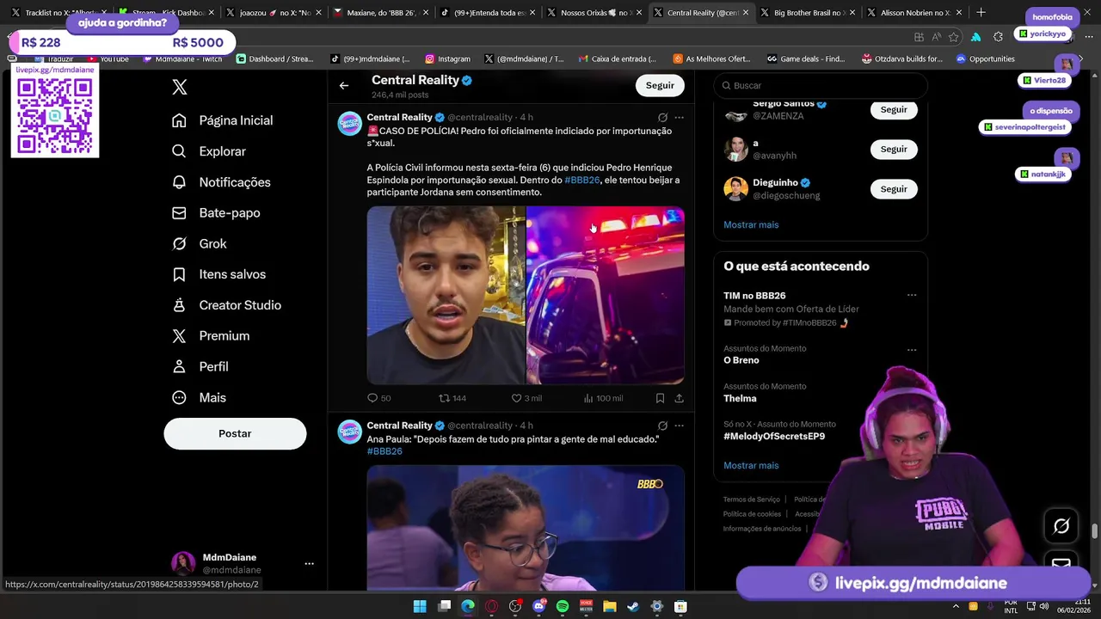Screen dimensions: 1101x619
Task: Follow Sergio Santos @ZAMENZA
Action: (x=894, y=109)
